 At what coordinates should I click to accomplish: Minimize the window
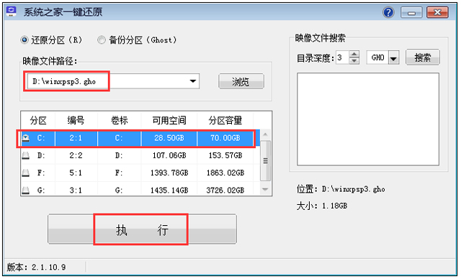(x=411, y=13)
